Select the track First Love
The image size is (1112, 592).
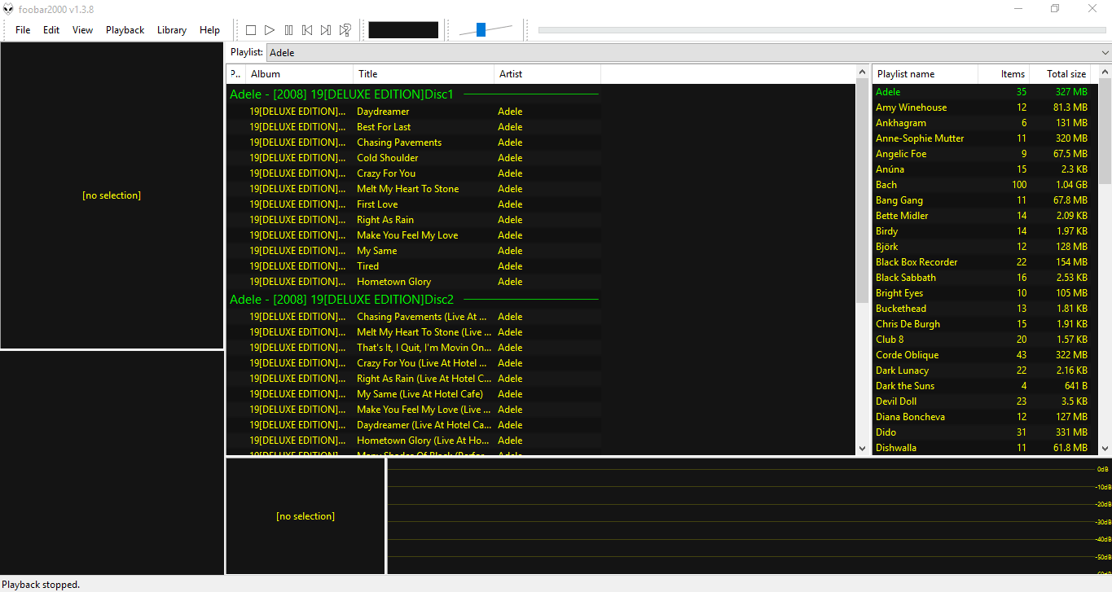coord(414,204)
